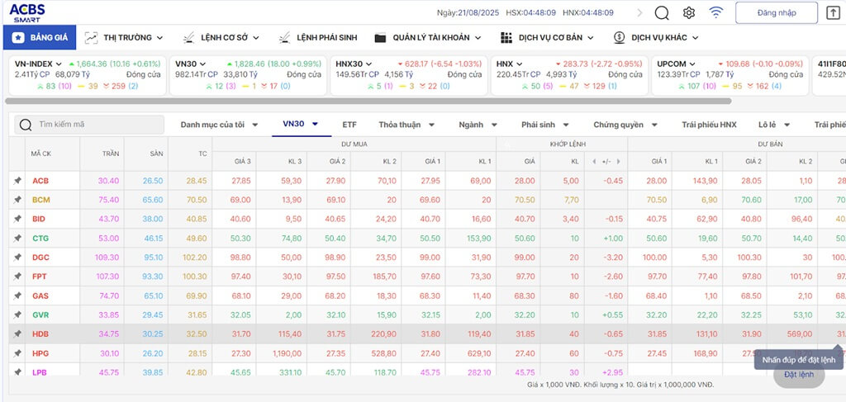This screenshot has width=846, height=402.
Task: Click the Wi-Fi connection status icon
Action: tap(715, 12)
